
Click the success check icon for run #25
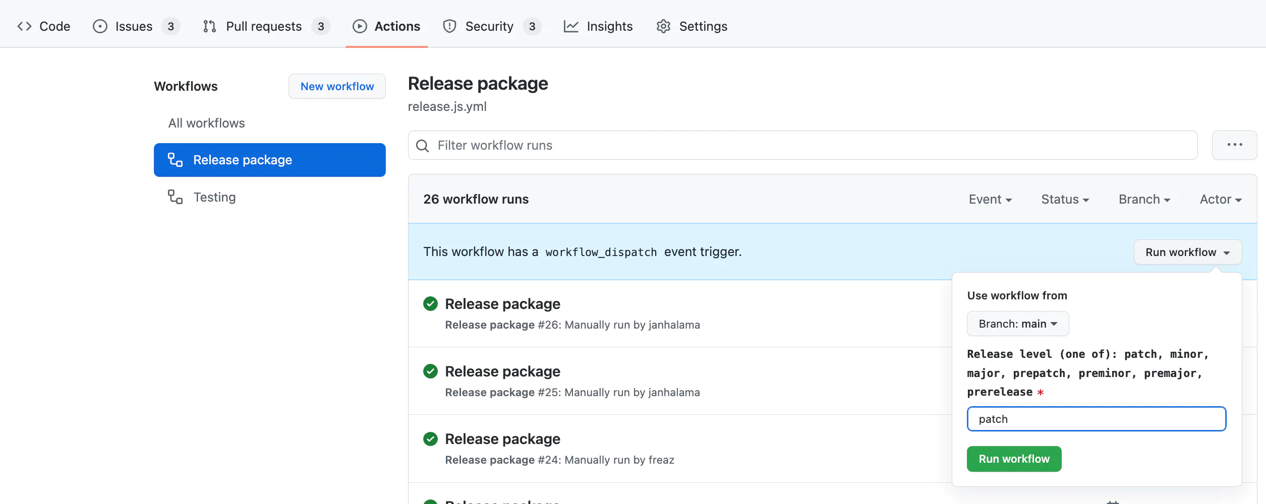[430, 371]
